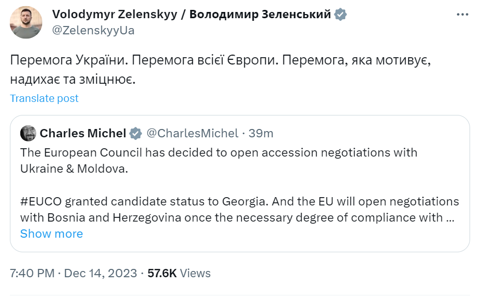The height and width of the screenshot is (297, 481).
Task: Open quoted post via European Council sentence
Action: tap(218, 153)
